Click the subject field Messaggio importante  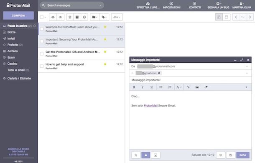click(190, 80)
